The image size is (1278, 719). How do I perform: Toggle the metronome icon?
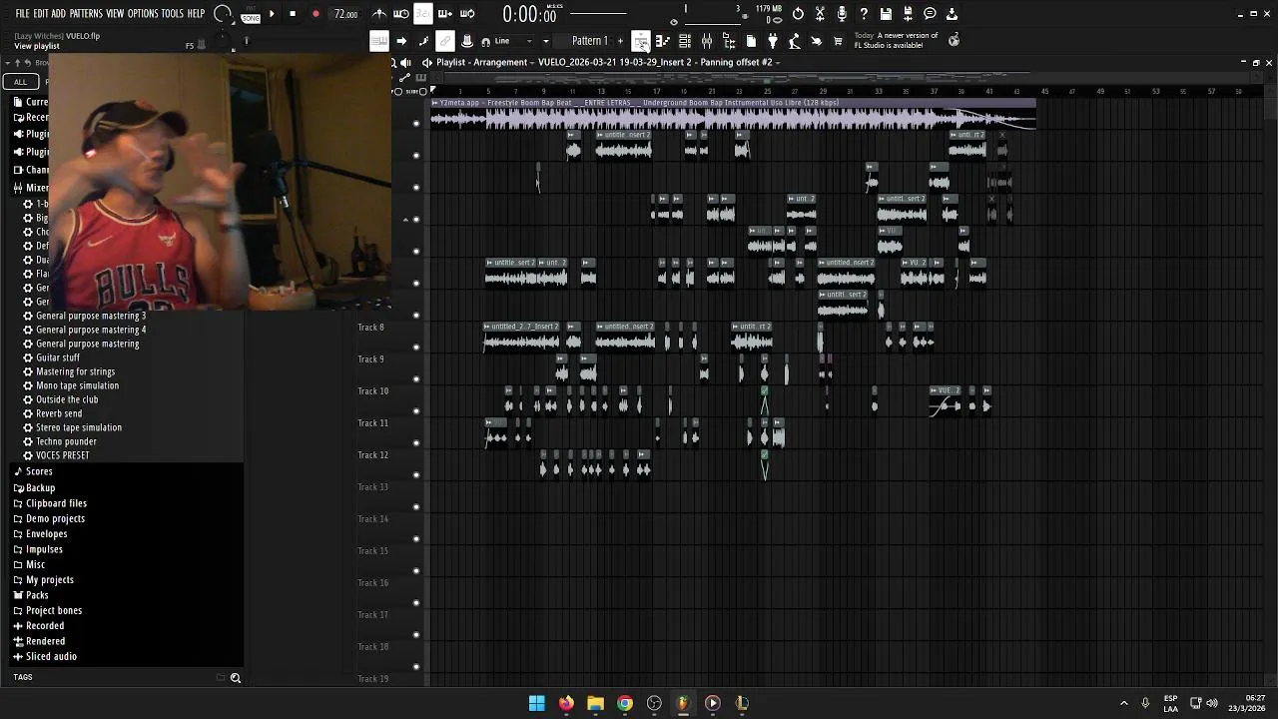point(378,14)
